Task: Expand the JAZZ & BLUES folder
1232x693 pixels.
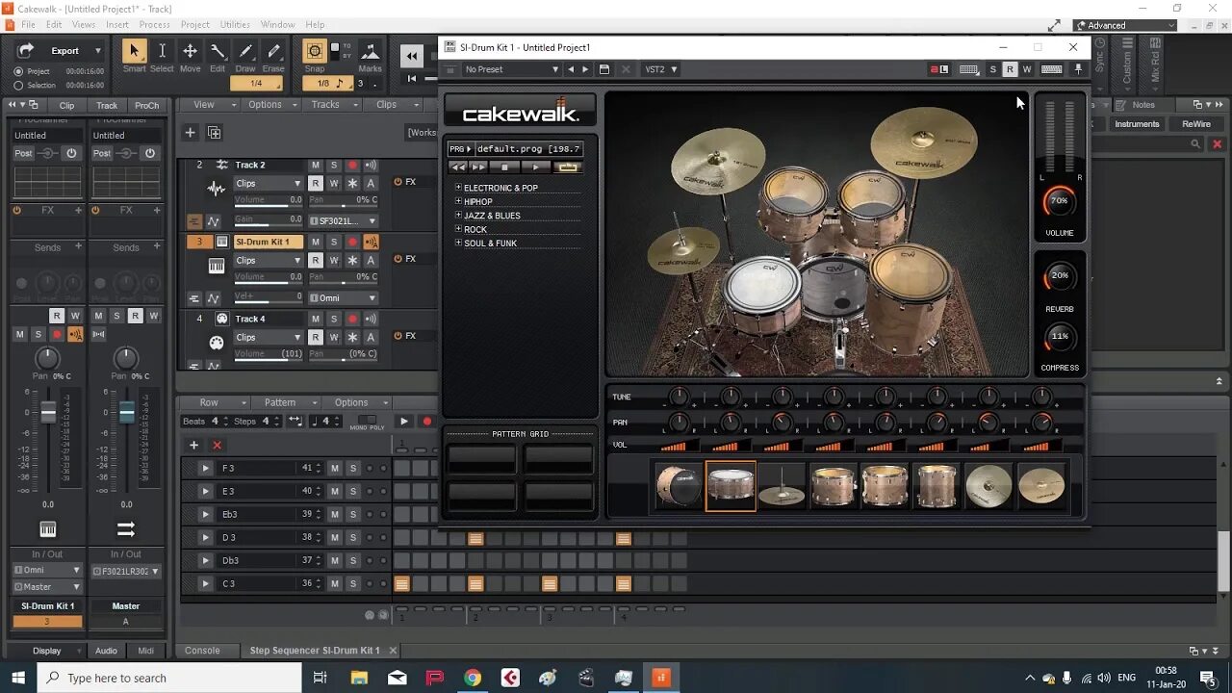Action: (458, 215)
